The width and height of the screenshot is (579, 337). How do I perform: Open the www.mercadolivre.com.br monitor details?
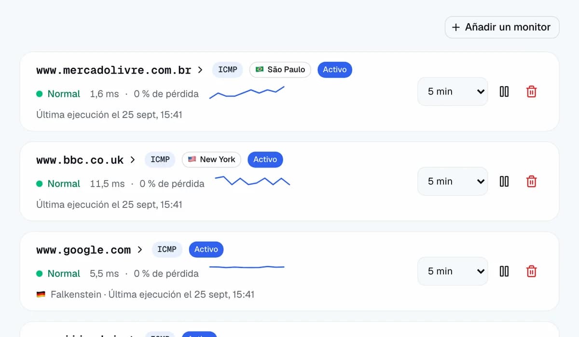(120, 70)
